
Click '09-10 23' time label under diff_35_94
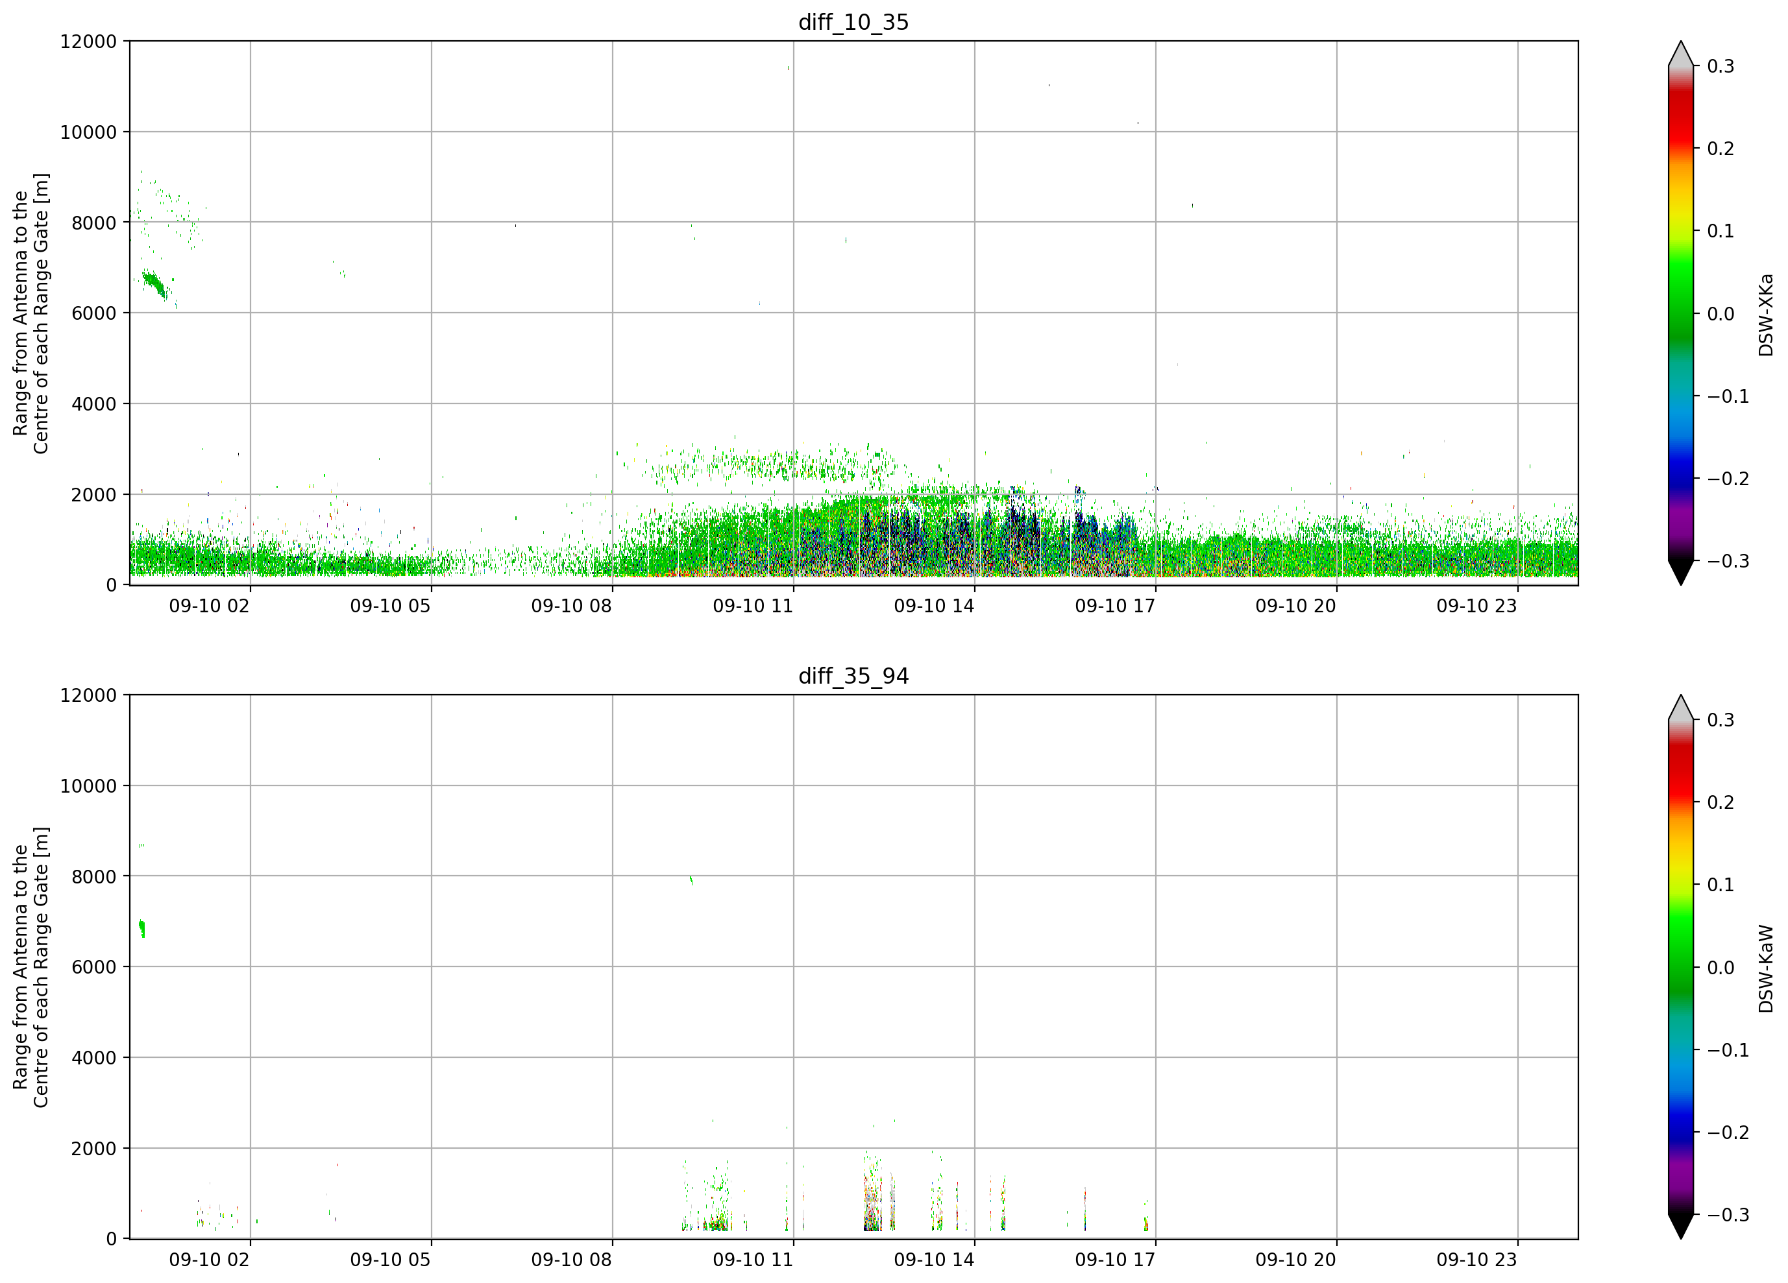[1476, 1260]
